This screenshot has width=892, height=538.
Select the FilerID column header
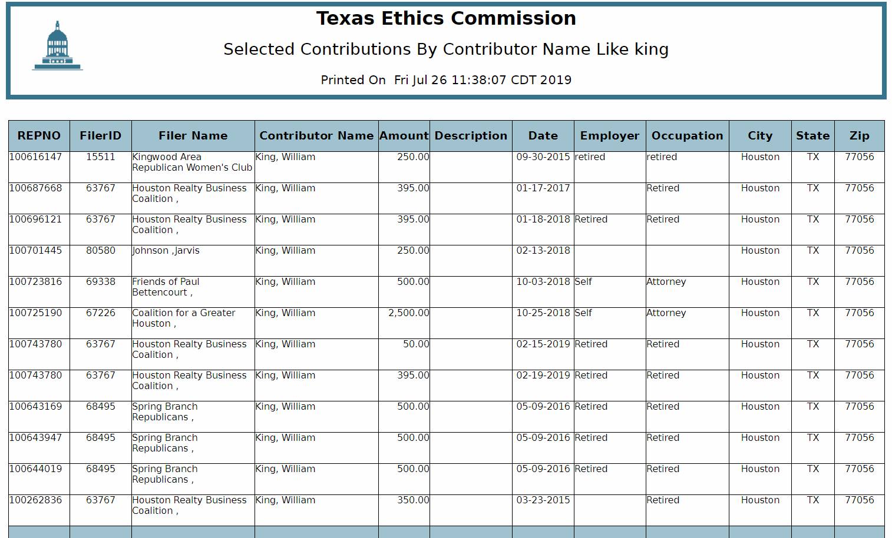point(101,136)
